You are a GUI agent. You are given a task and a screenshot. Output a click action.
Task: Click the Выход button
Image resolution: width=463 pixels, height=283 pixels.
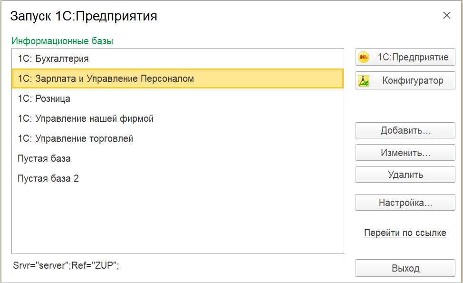[x=405, y=268]
